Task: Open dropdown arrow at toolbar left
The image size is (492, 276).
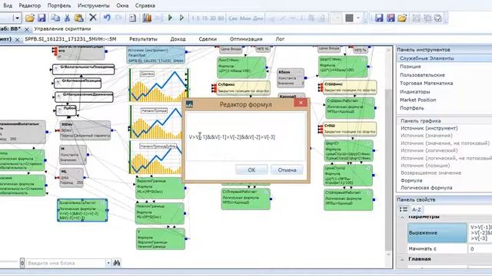Action: (17, 18)
